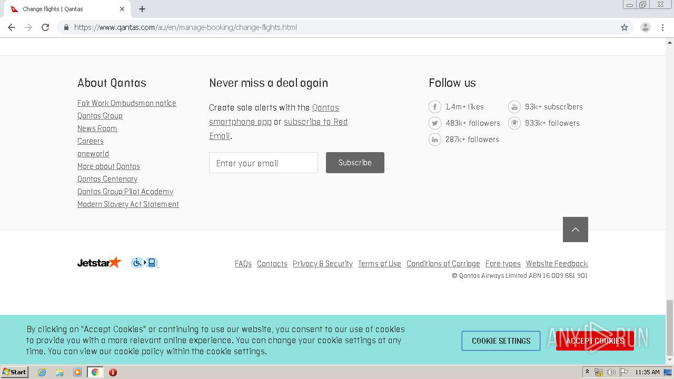Go forward to the next page
Viewport: 674px width, 379px height.
(x=28, y=27)
